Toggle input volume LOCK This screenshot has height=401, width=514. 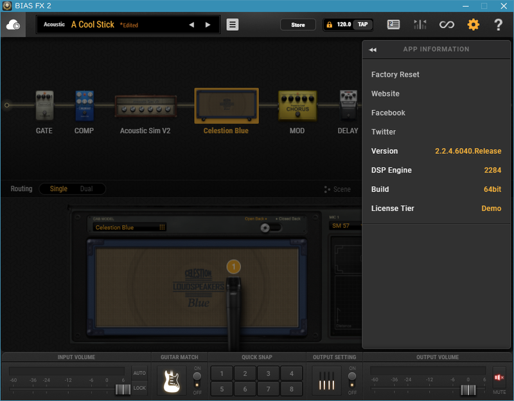(x=139, y=388)
